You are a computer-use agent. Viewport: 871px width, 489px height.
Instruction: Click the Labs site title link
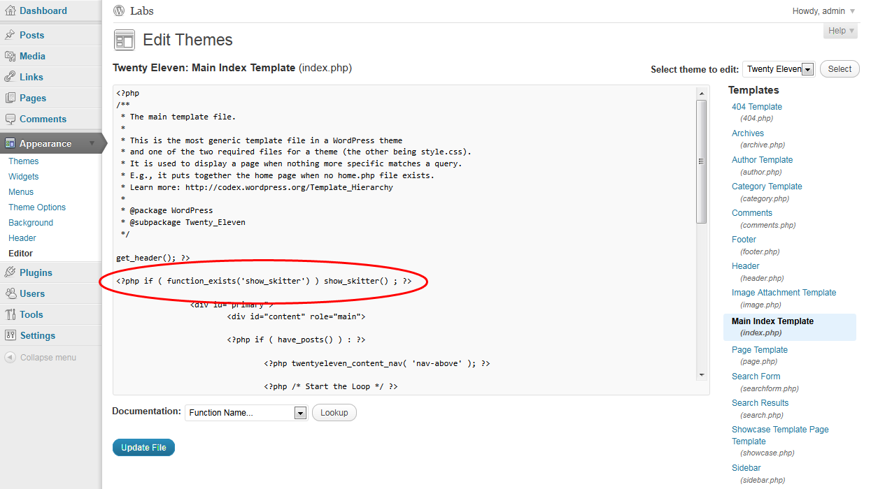142,10
